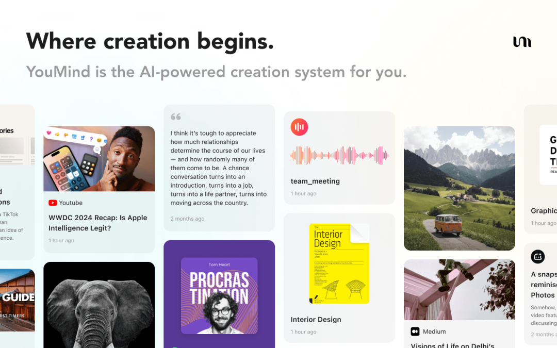The width and height of the screenshot is (557, 348).
Task: Open the mountain valley van photo
Action: point(460,188)
